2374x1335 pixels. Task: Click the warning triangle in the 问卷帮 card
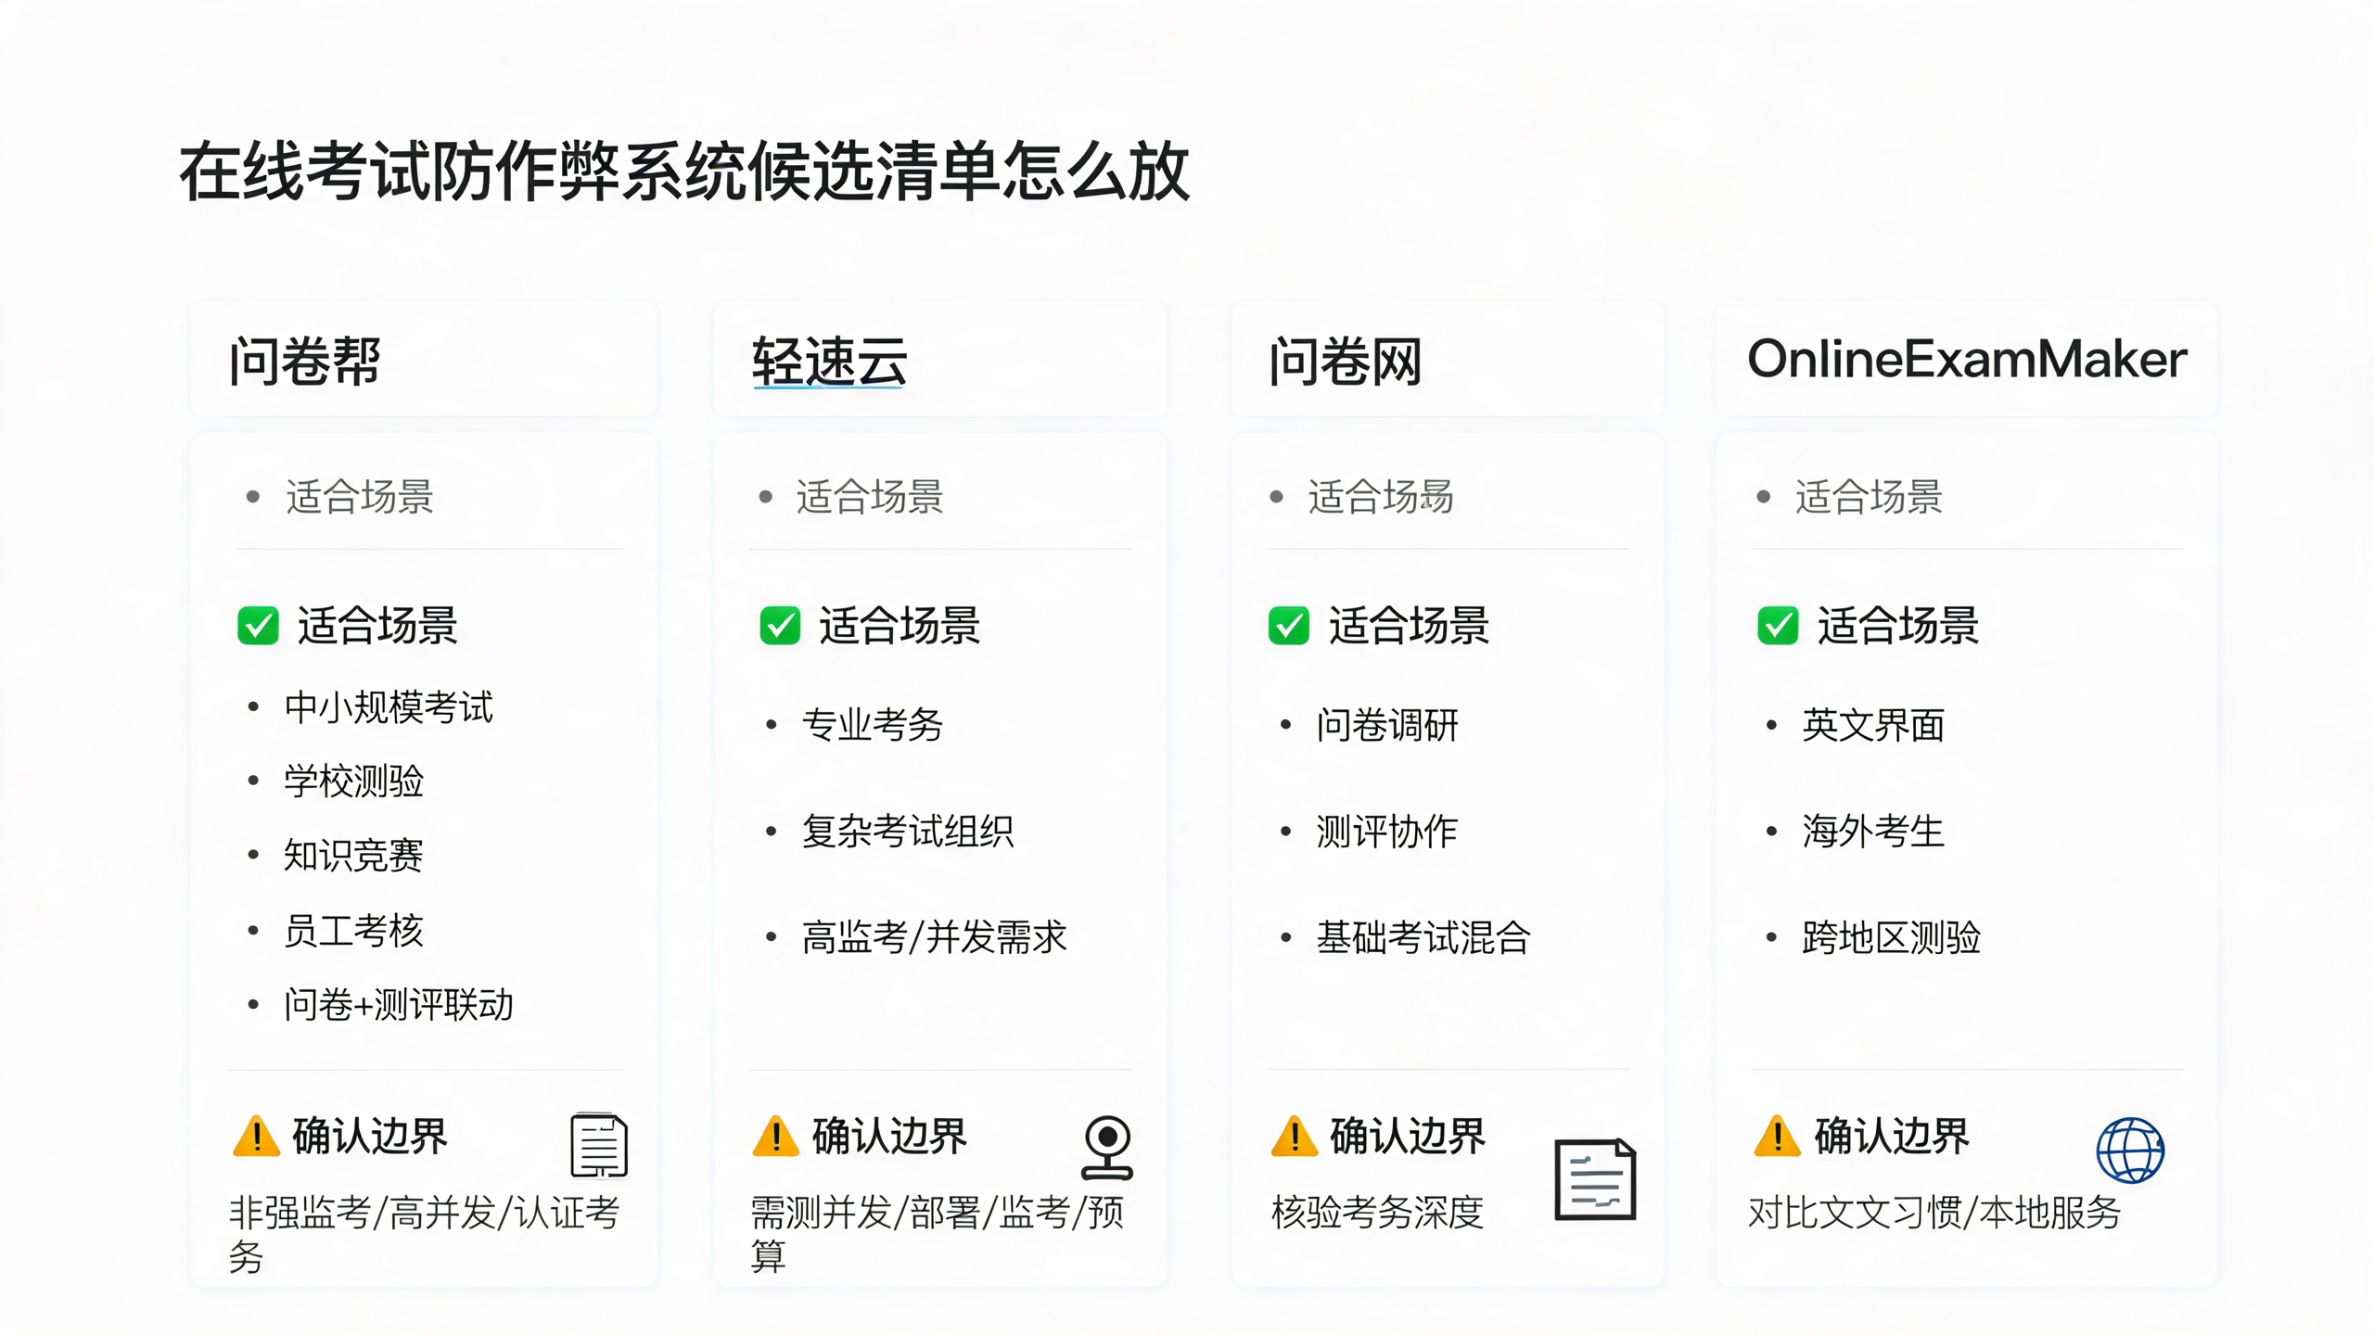[257, 1136]
